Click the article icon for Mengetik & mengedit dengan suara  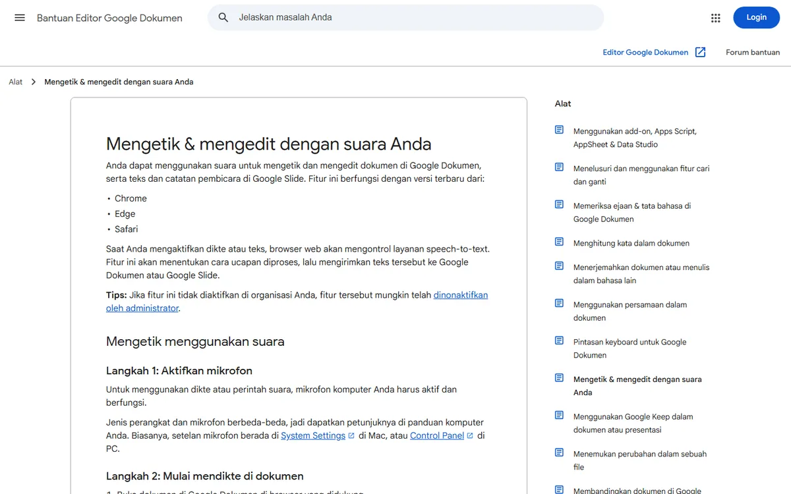click(559, 378)
